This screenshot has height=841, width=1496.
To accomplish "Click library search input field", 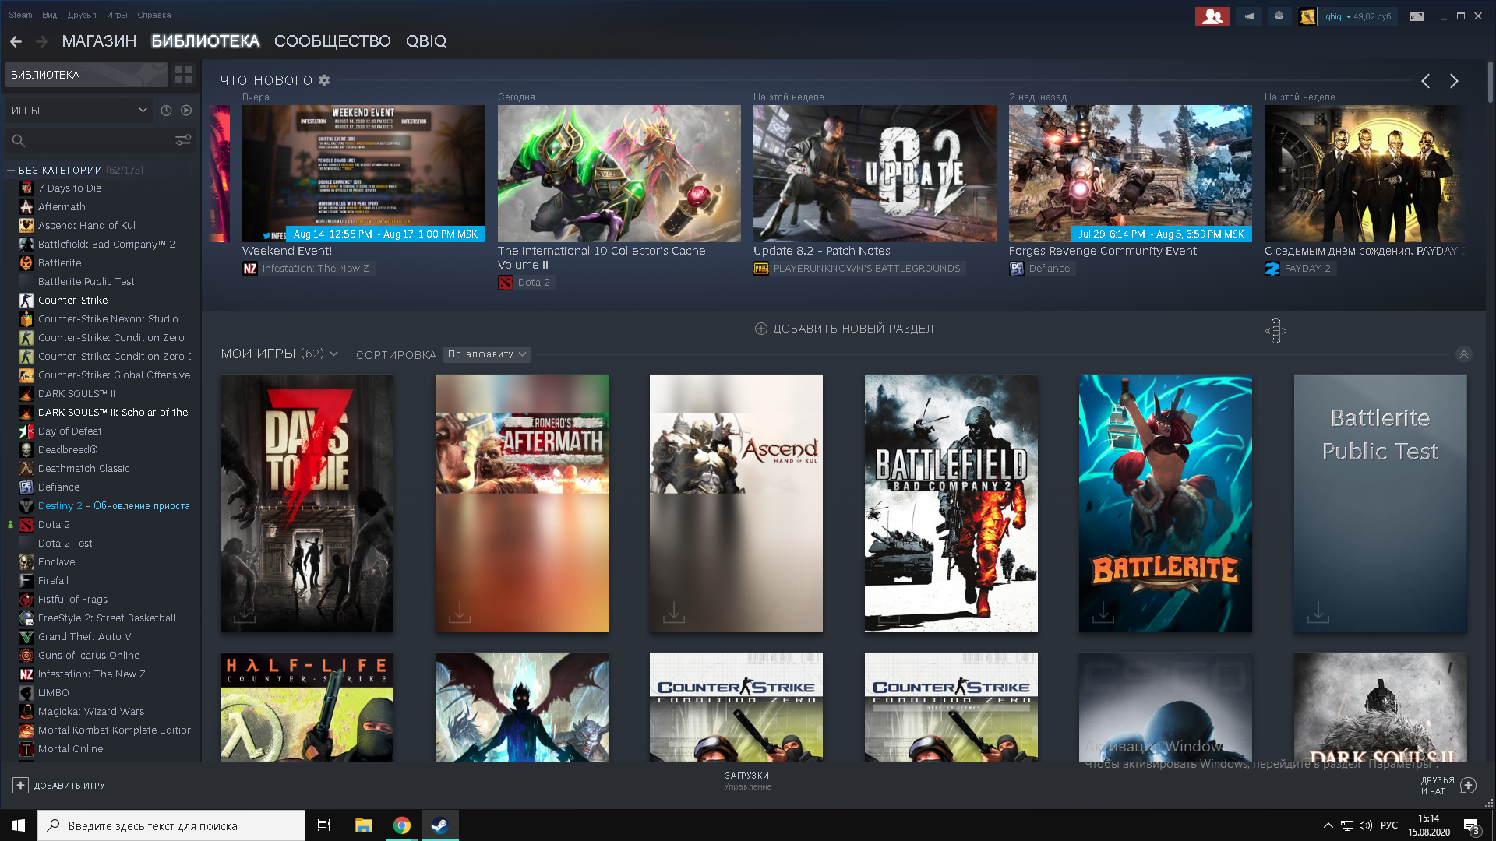I will click(100, 140).
